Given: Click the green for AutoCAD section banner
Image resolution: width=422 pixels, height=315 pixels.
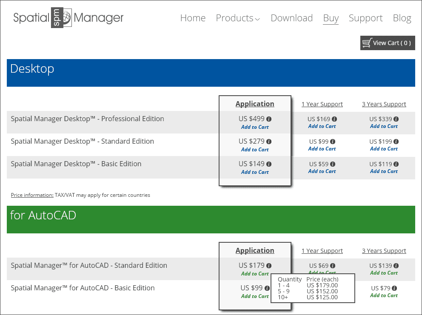Looking at the screenshot, I should pyautogui.click(x=211, y=219).
